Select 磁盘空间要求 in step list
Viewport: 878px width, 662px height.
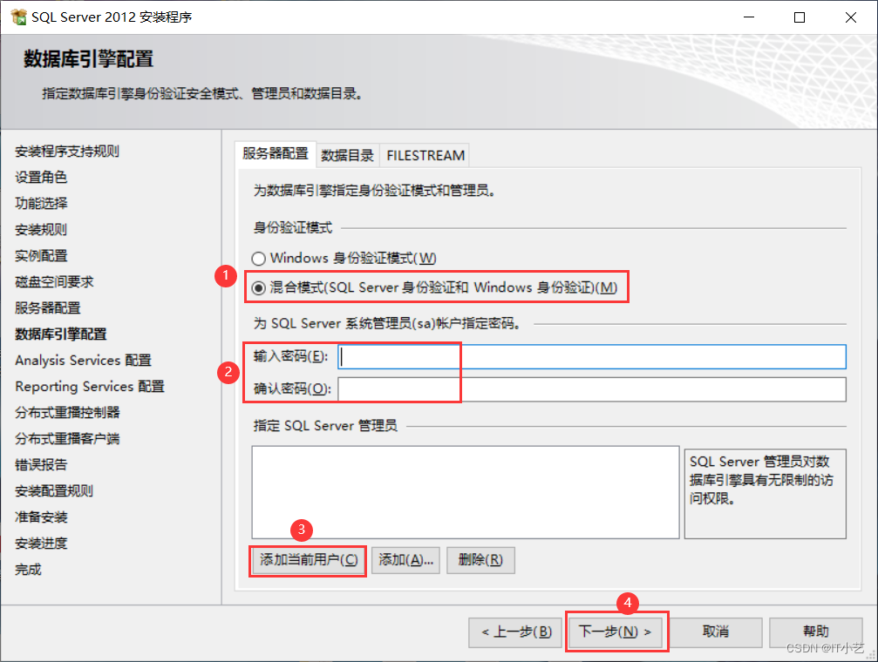(x=54, y=281)
